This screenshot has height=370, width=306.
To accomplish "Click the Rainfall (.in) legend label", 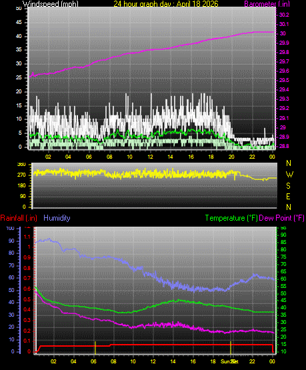I will (x=19, y=218).
